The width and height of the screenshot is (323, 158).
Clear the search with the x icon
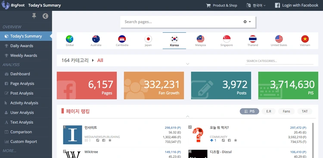[245, 22]
